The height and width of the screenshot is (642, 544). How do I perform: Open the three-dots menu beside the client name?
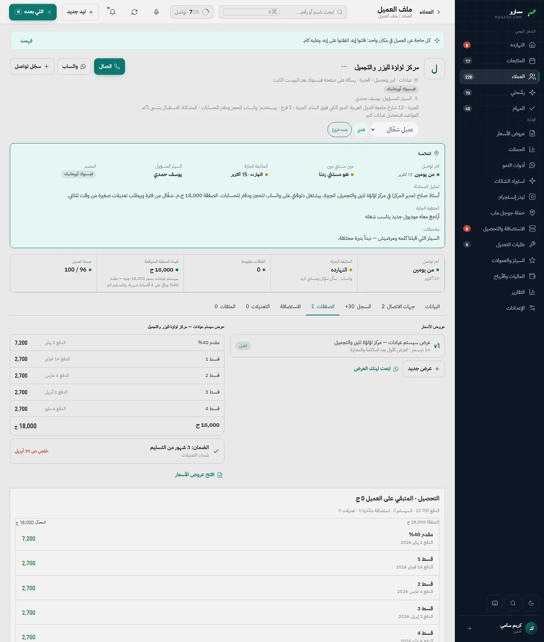pos(344,67)
